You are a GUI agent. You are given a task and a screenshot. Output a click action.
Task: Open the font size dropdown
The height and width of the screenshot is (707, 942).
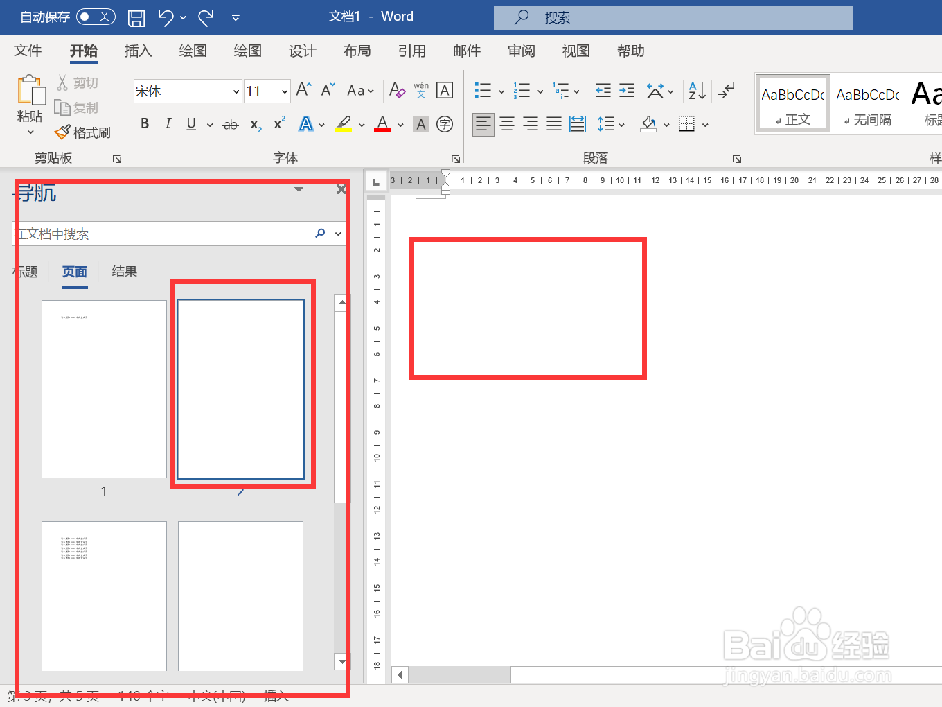(285, 91)
